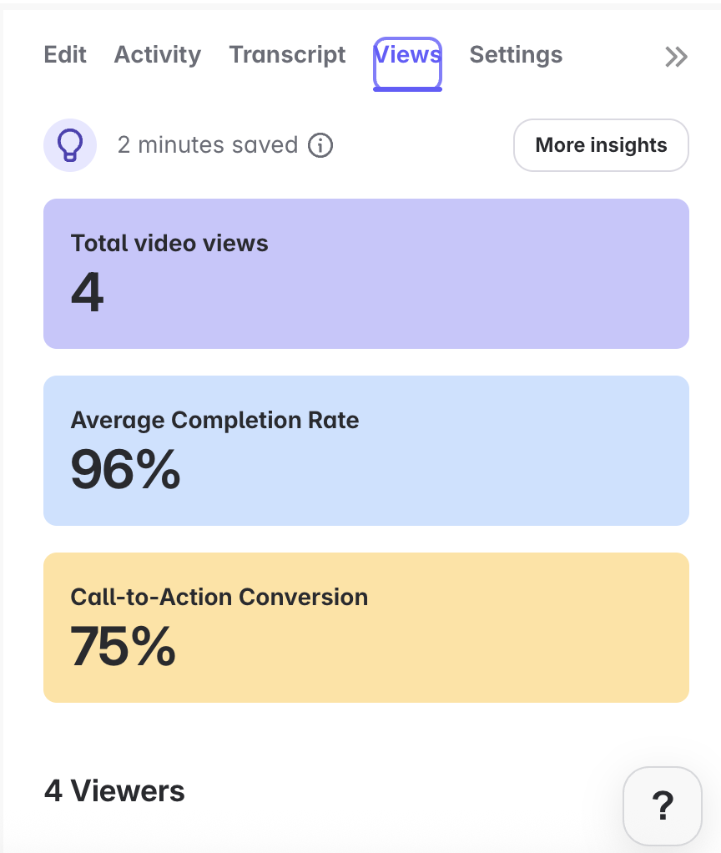Open the info tooltip beside '2 minutes saved'

coord(320,144)
